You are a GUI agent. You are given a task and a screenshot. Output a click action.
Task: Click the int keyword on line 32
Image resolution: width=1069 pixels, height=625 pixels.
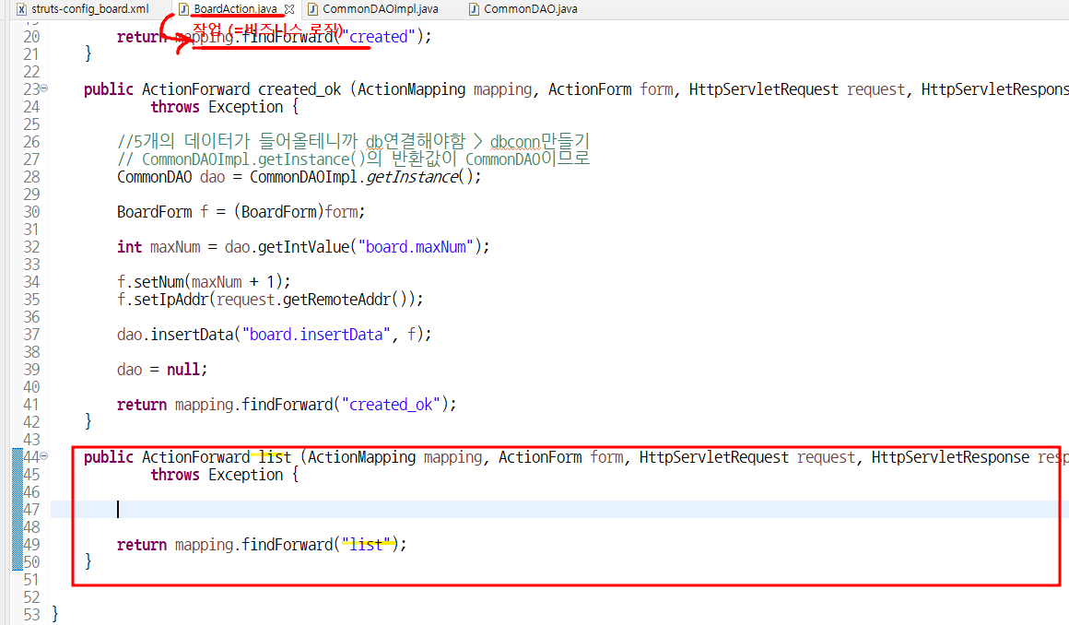(130, 247)
